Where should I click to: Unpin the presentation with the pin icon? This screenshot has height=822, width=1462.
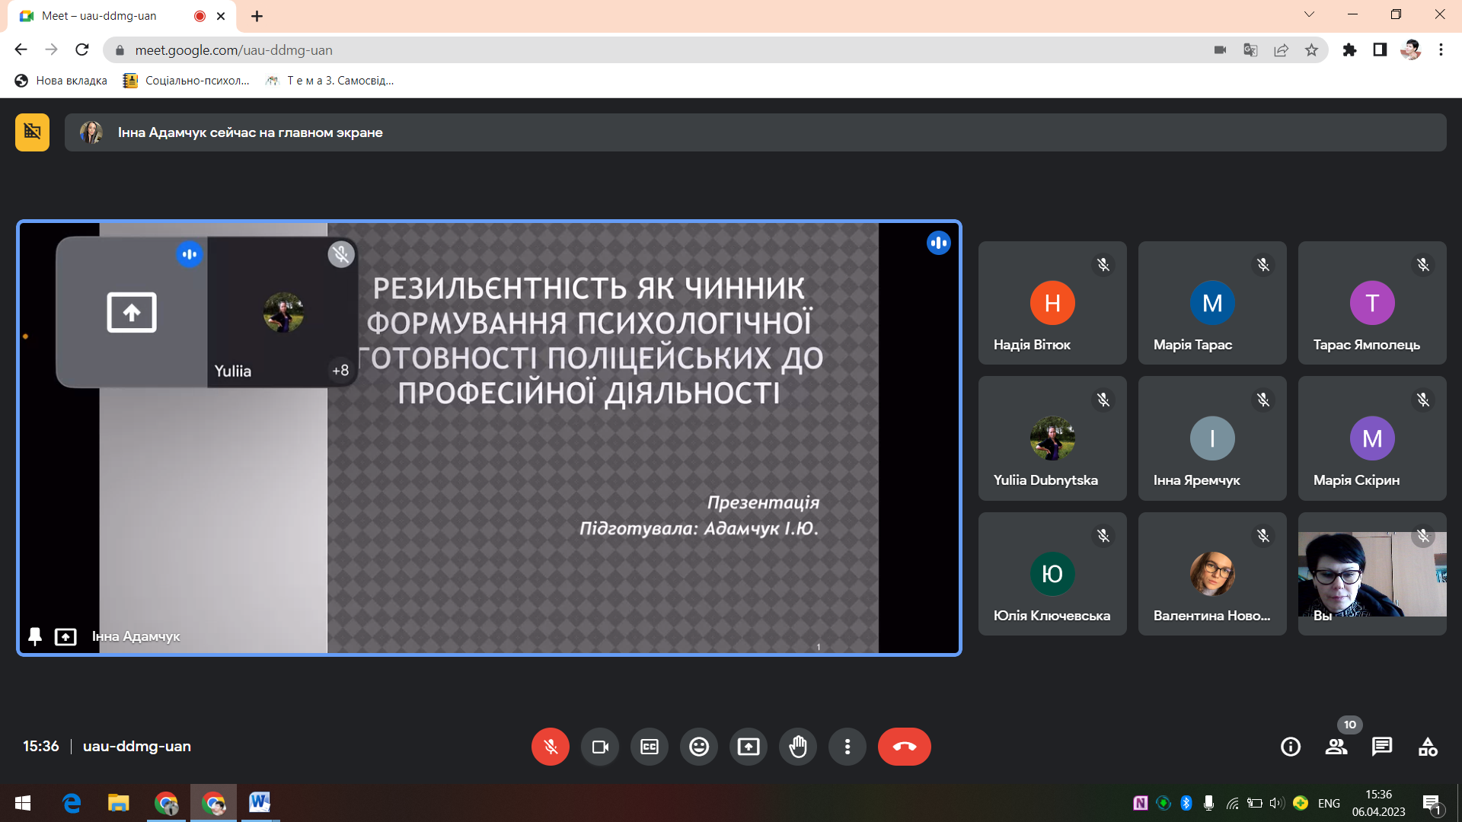[x=35, y=636]
